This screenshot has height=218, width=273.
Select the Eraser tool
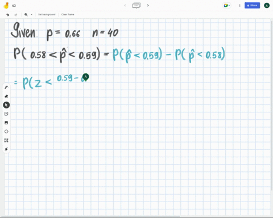click(6, 96)
